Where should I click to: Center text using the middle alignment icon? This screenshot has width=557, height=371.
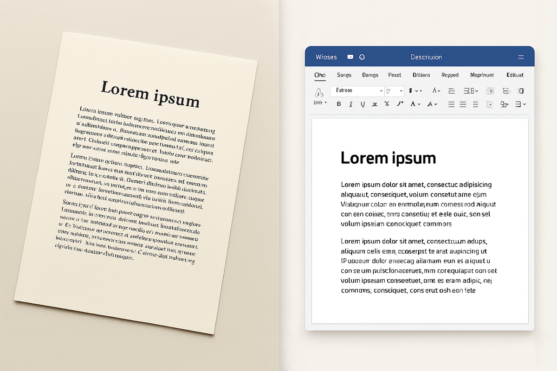click(463, 104)
